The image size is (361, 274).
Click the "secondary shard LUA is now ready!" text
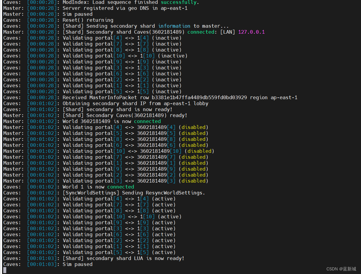135,258
